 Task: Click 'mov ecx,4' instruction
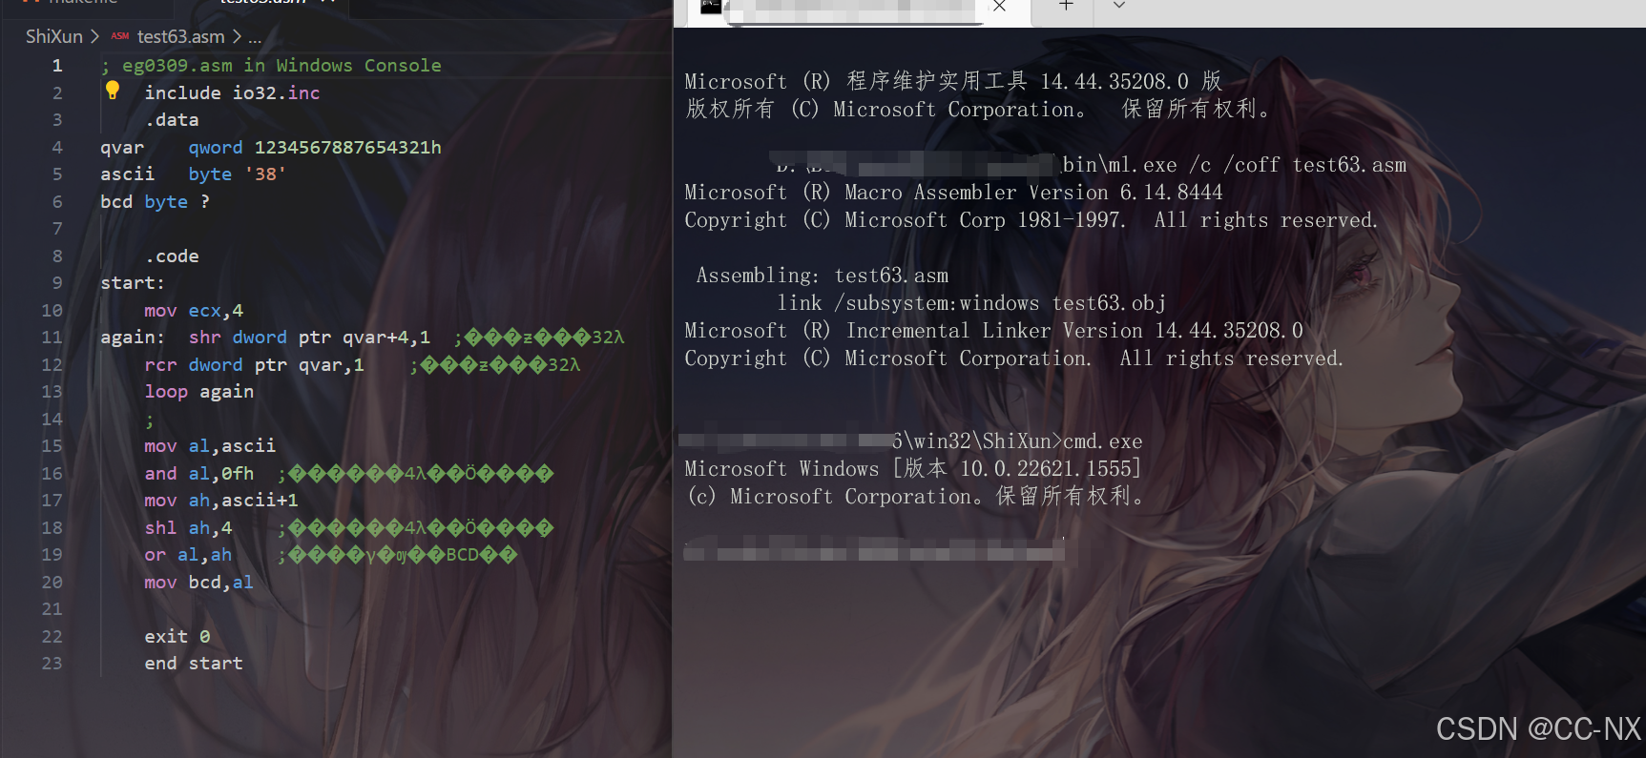pyautogui.click(x=194, y=311)
